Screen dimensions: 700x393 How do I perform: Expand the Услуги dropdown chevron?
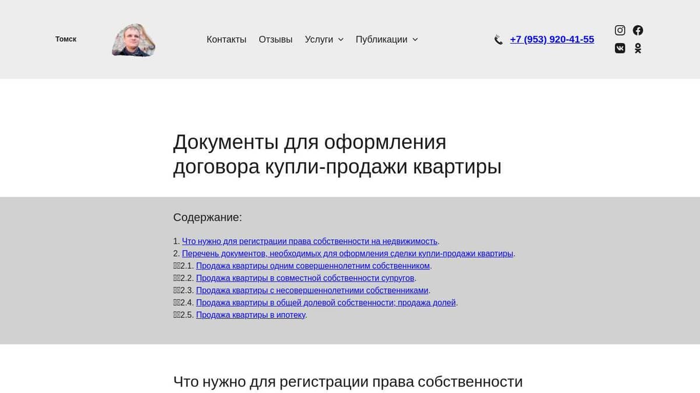pos(341,40)
